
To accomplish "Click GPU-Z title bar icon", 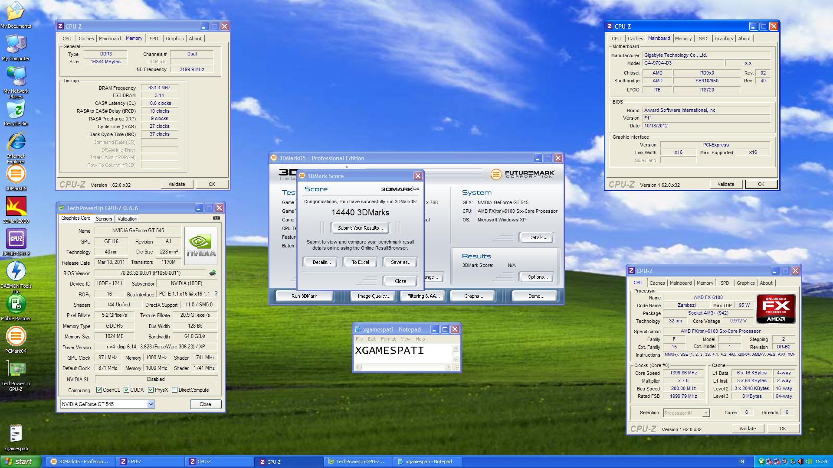I will [62, 208].
